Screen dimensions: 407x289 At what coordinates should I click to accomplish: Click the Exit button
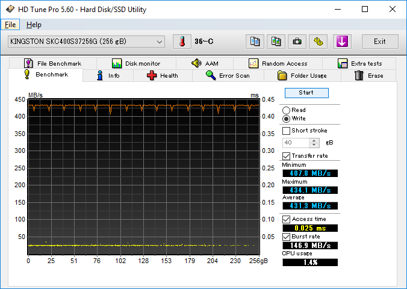pos(379,42)
